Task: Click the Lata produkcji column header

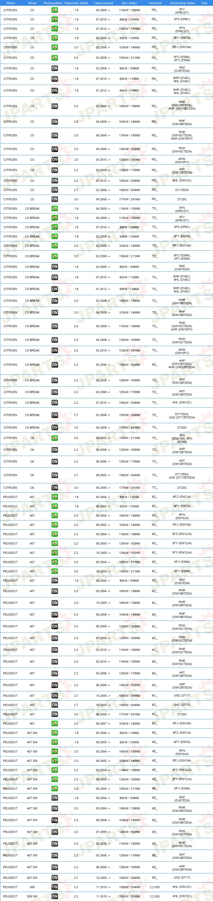Action: click(x=104, y=3)
